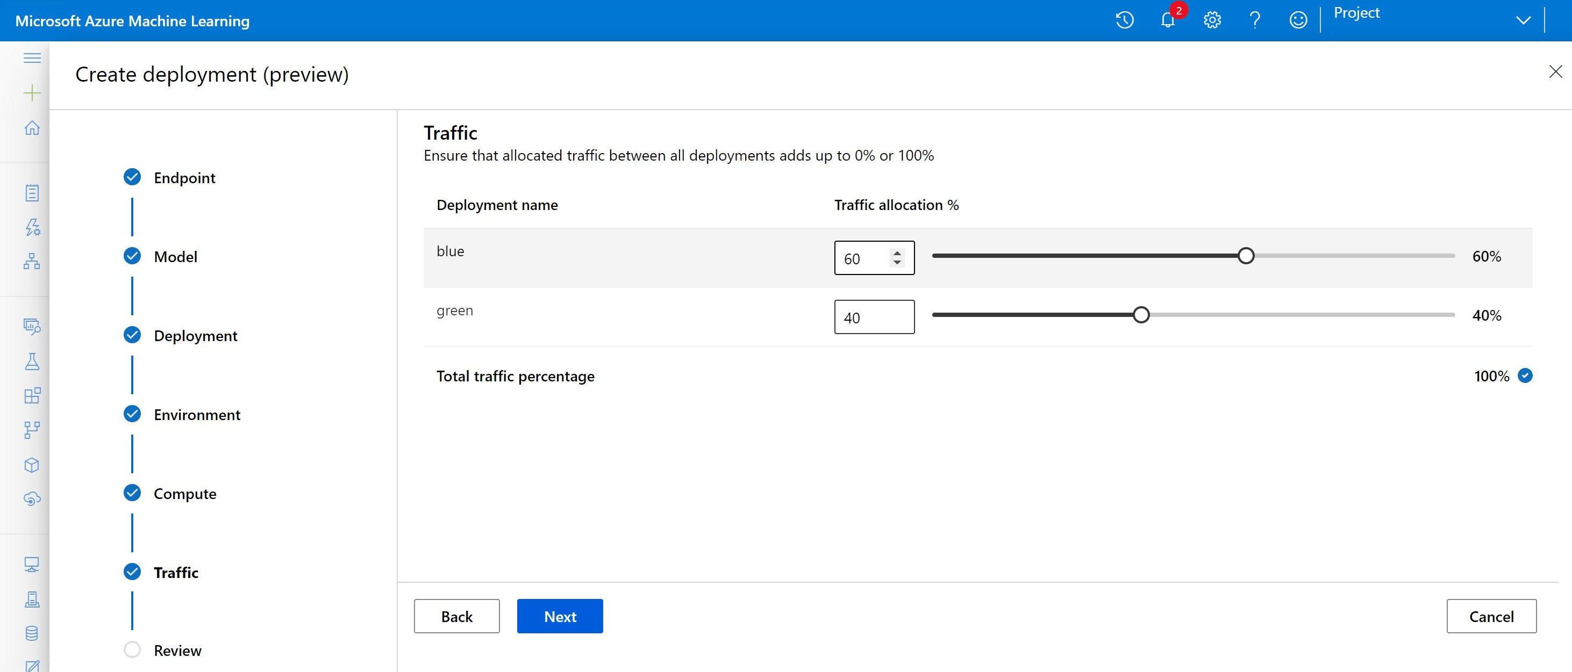The width and height of the screenshot is (1572, 672).
Task: Select the Review step radio circle
Action: 132,649
